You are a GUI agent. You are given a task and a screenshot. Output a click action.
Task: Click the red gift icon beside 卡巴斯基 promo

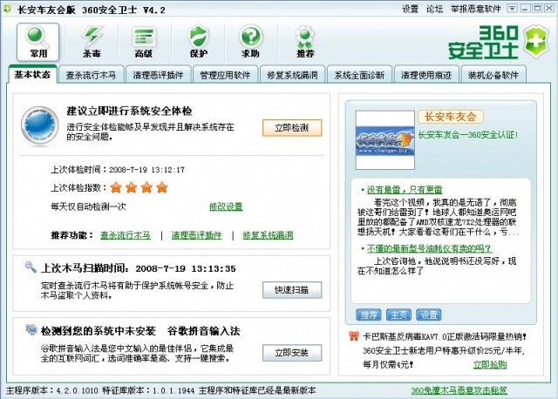point(353,335)
